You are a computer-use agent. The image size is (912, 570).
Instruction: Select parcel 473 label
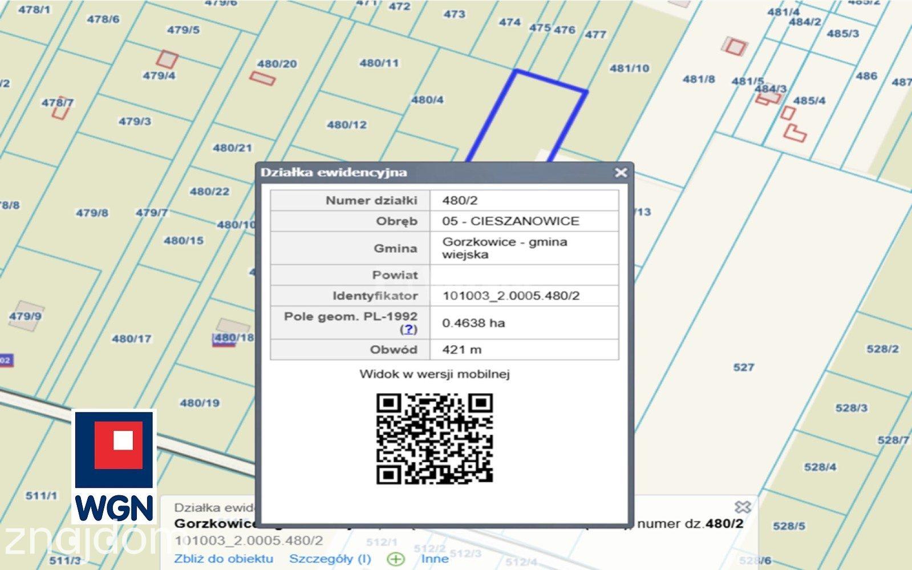pyautogui.click(x=455, y=14)
